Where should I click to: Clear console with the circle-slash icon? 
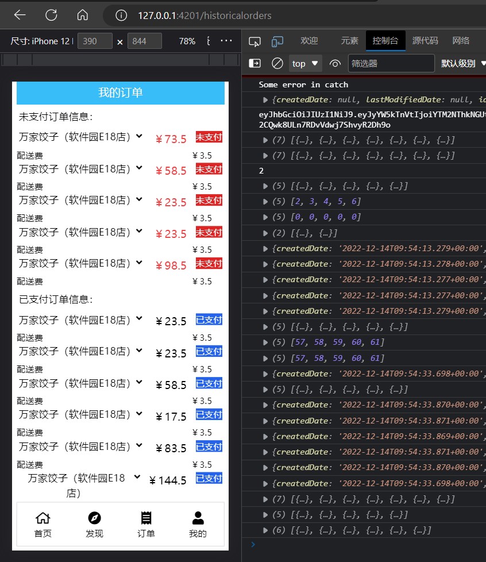[x=277, y=63]
